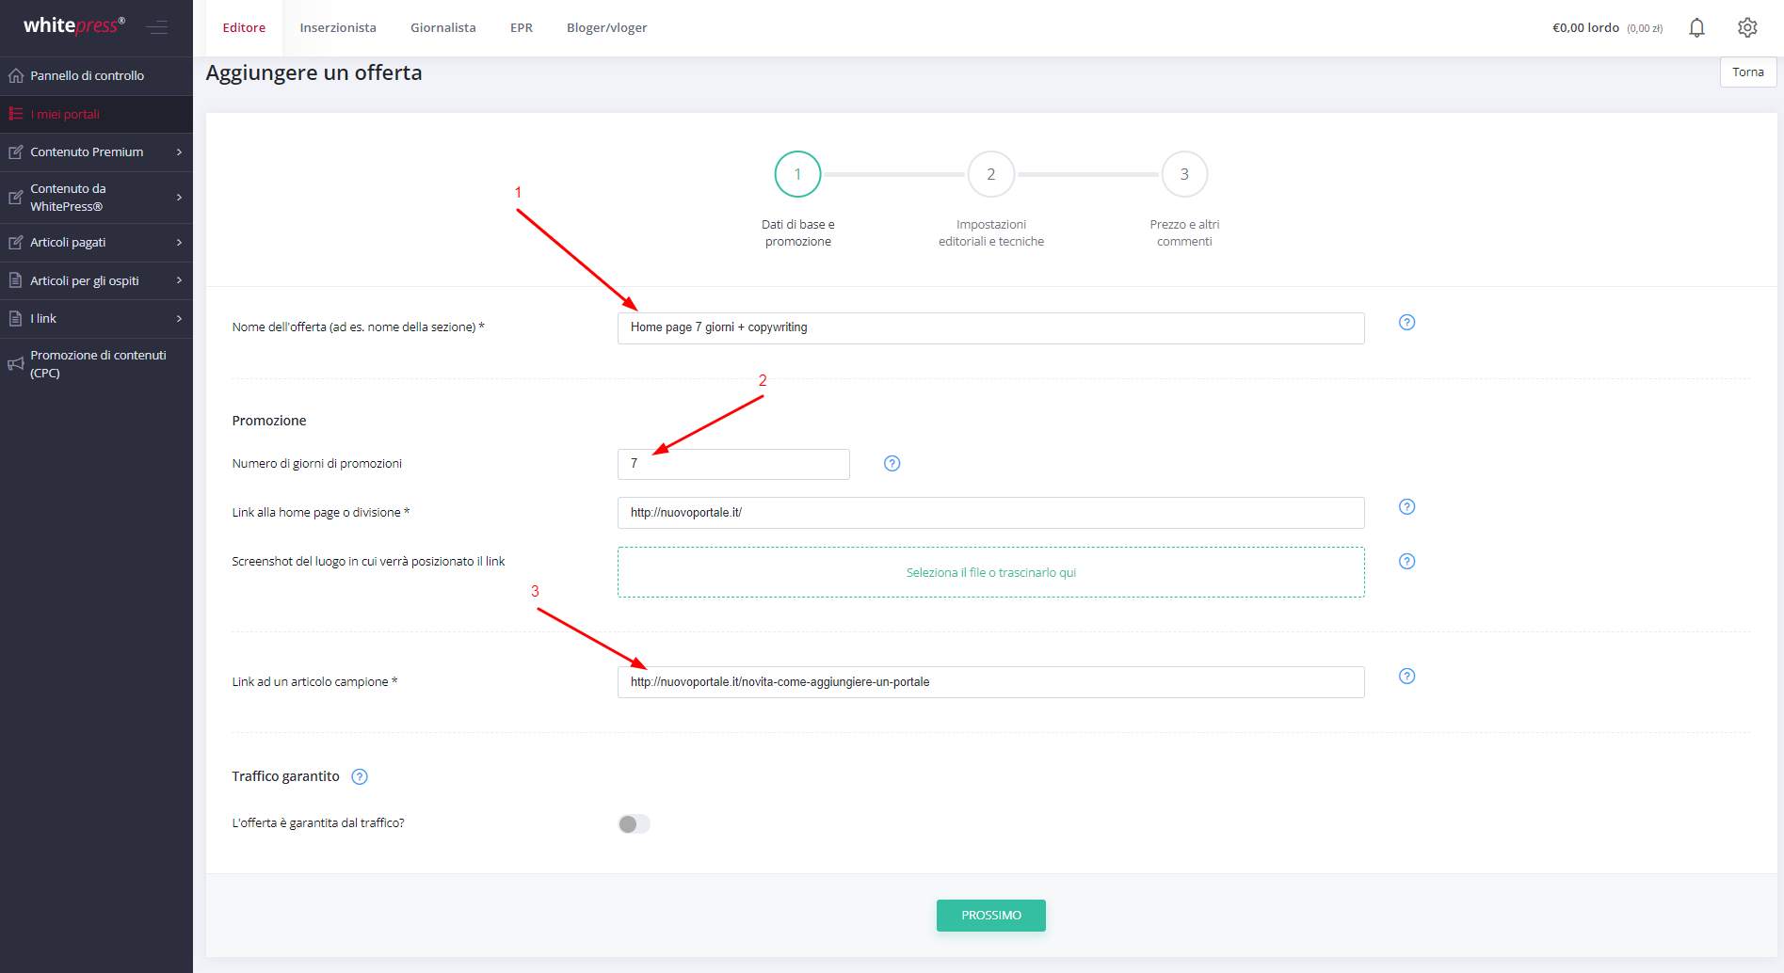1784x973 pixels.
Task: Click help icon beside promotion days field
Action: coord(892,463)
